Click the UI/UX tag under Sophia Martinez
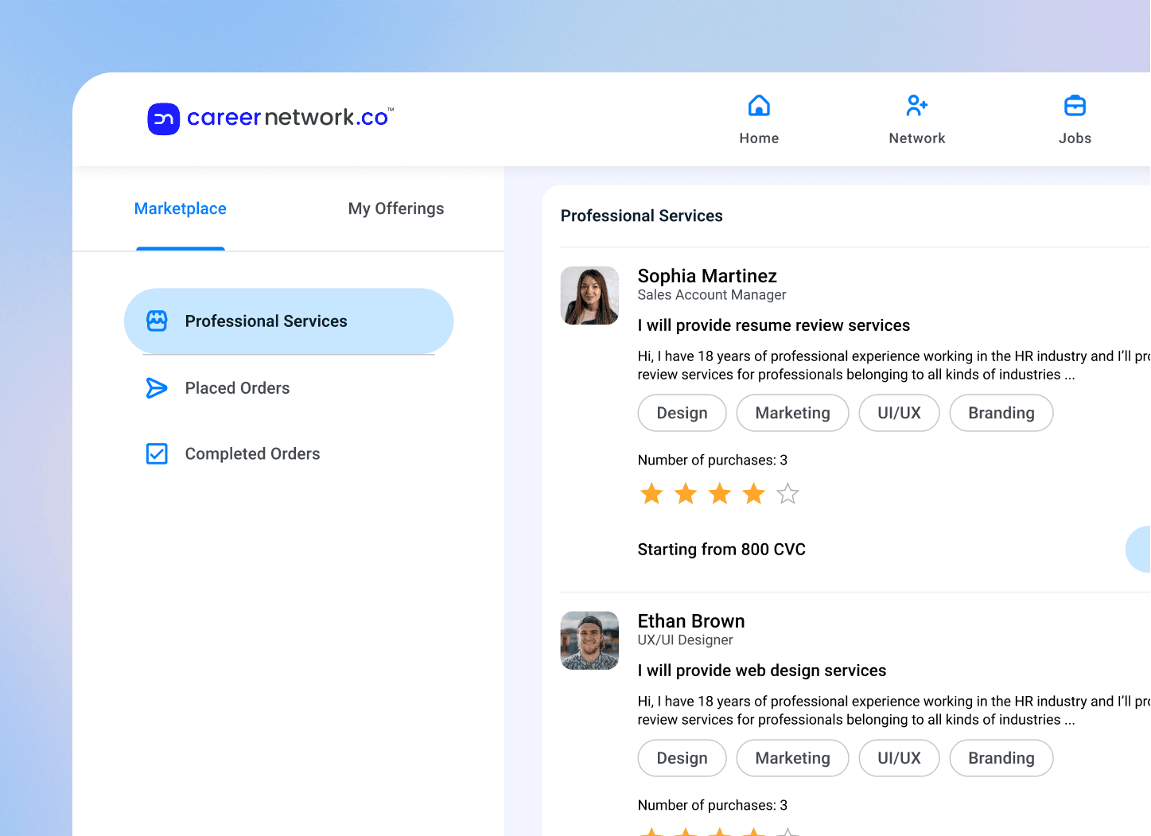This screenshot has height=836, width=1151. [900, 413]
